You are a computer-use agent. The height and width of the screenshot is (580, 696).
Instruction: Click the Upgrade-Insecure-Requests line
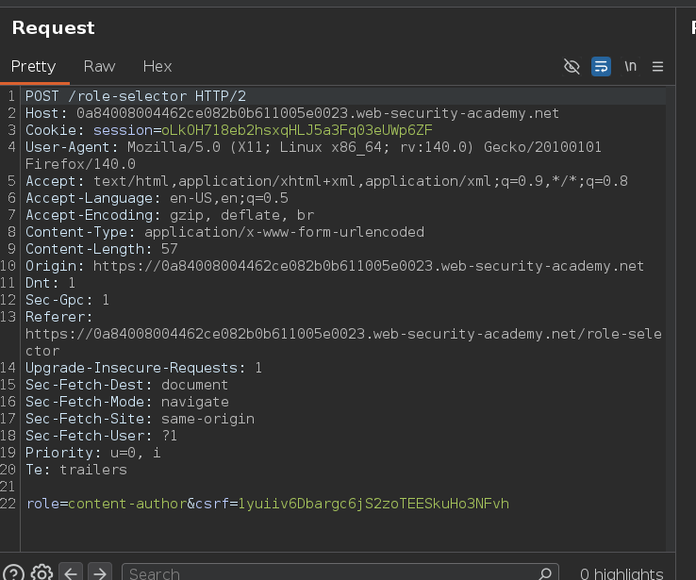tap(143, 368)
